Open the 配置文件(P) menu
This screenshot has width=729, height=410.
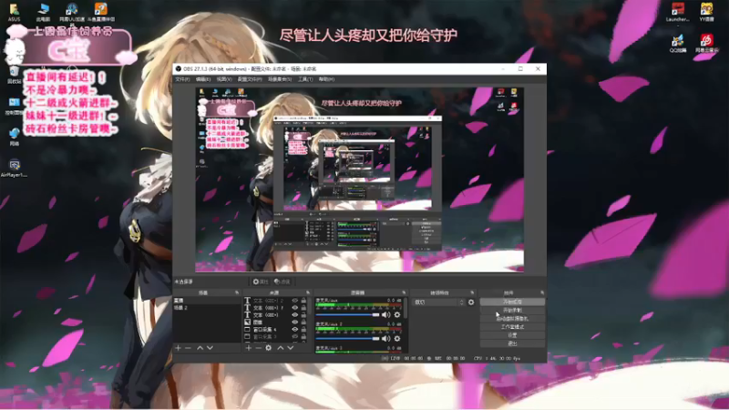coord(250,79)
